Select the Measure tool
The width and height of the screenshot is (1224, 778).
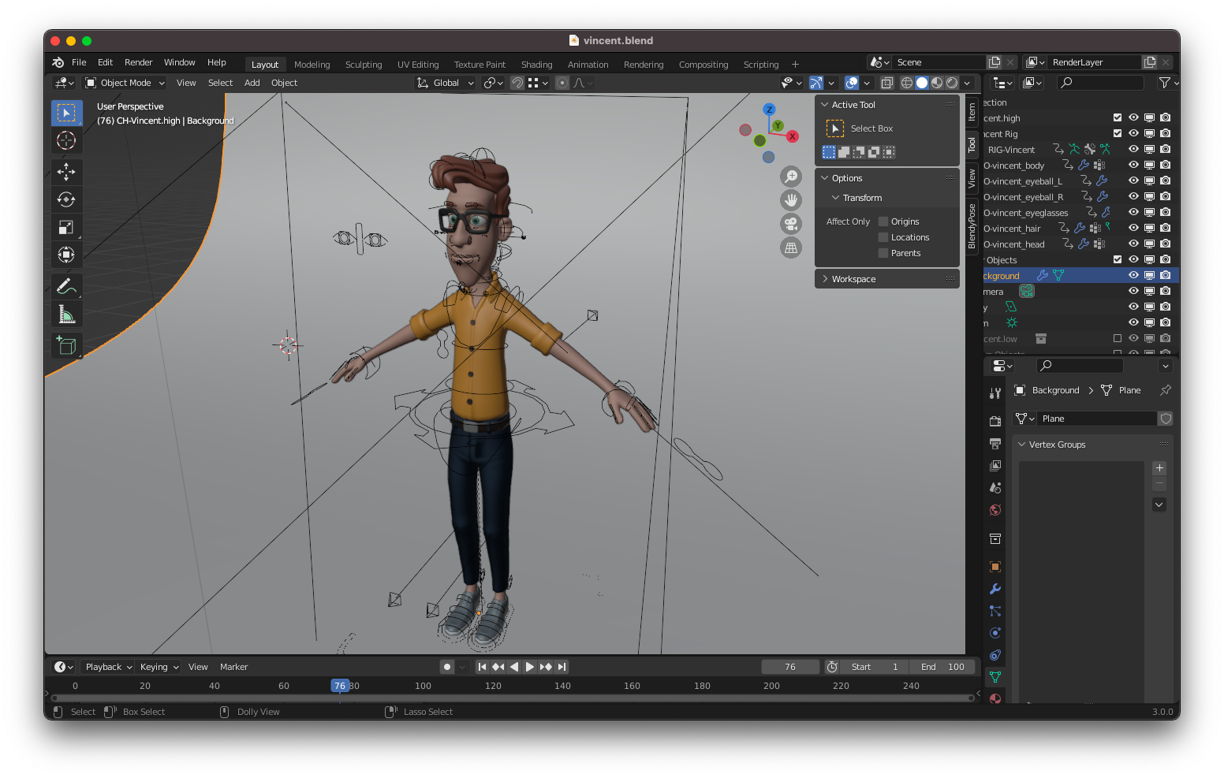coord(67,313)
